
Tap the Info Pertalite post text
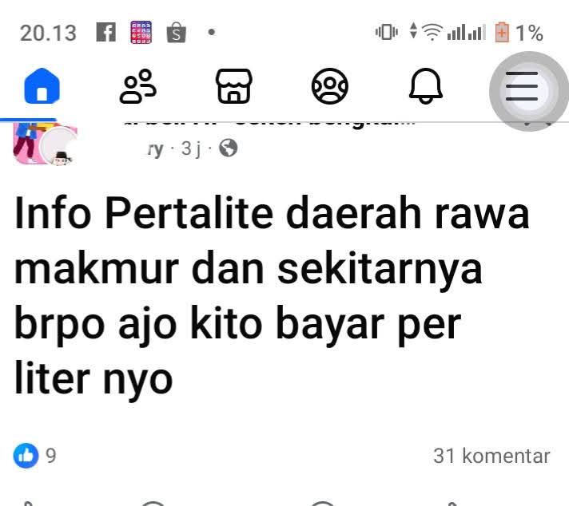(x=272, y=295)
